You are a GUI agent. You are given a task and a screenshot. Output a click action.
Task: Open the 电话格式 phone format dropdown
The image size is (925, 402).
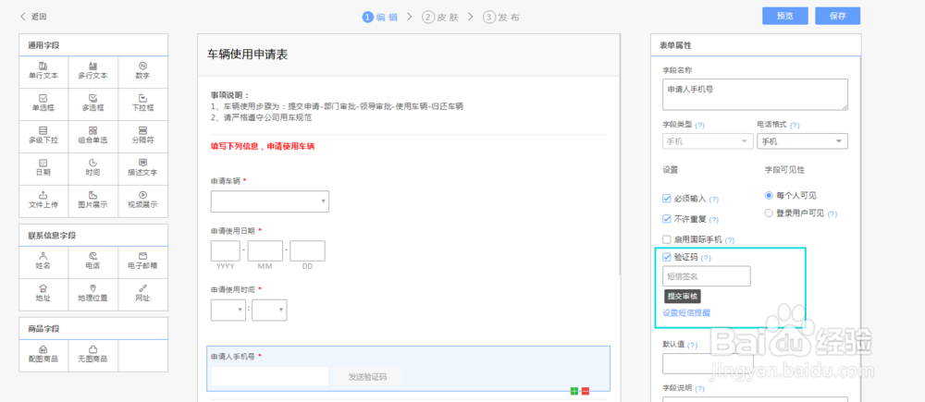click(802, 141)
